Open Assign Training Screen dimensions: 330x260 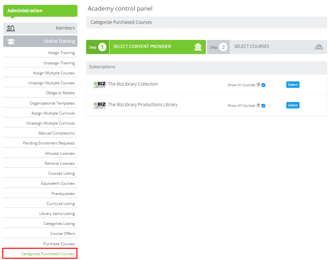[x=61, y=53]
